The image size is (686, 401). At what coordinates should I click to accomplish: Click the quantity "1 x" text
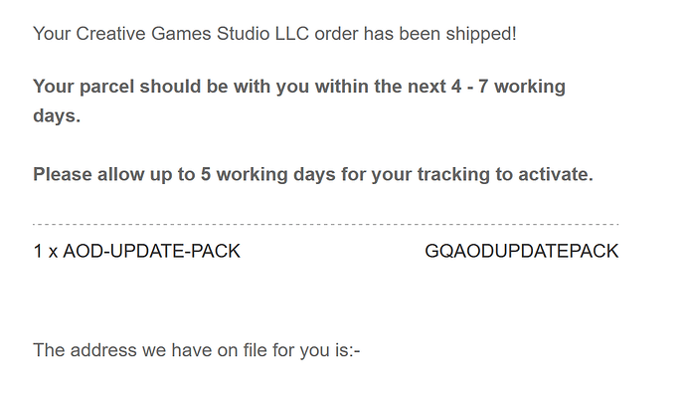point(46,252)
